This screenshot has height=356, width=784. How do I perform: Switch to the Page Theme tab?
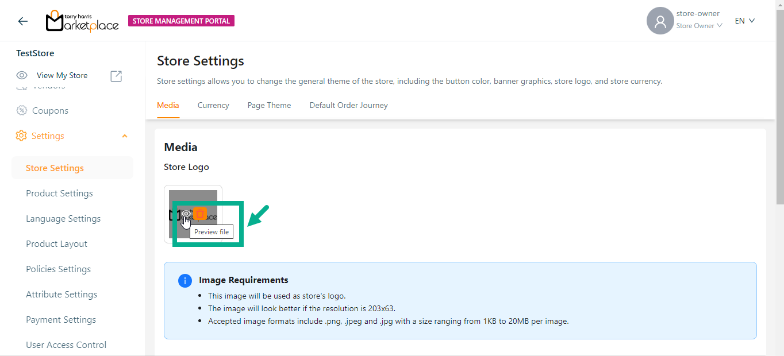(269, 106)
